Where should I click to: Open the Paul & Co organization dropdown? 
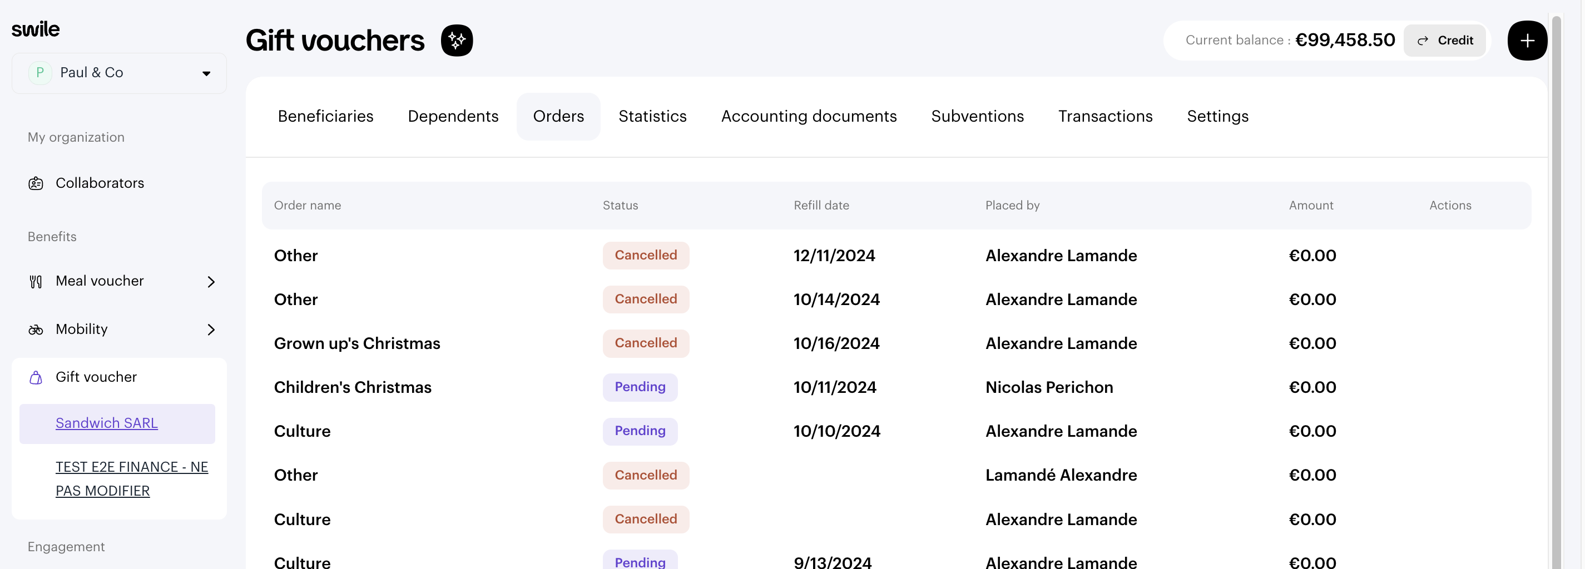(120, 73)
